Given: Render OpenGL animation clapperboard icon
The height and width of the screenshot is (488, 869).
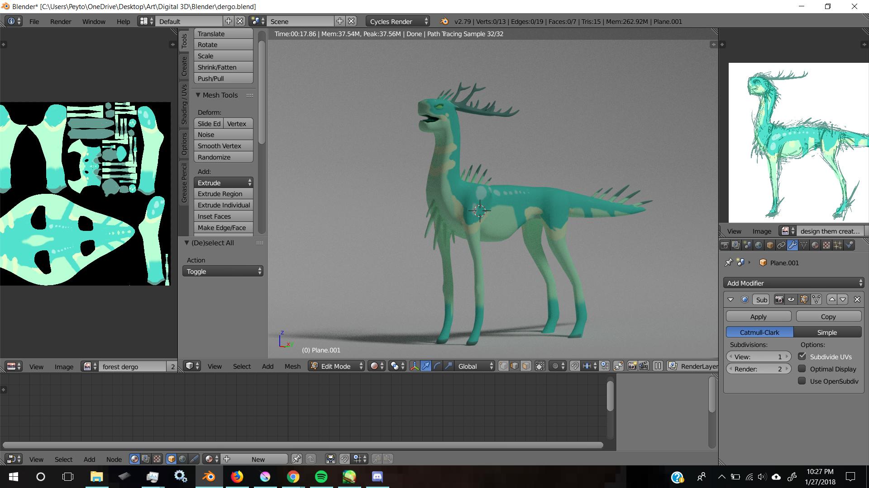Looking at the screenshot, I should 644,366.
